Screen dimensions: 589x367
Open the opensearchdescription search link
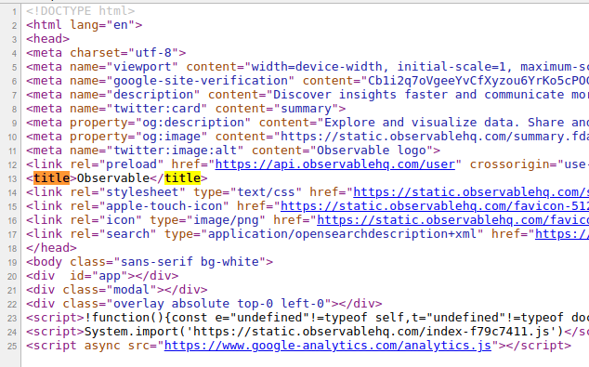coord(562,233)
